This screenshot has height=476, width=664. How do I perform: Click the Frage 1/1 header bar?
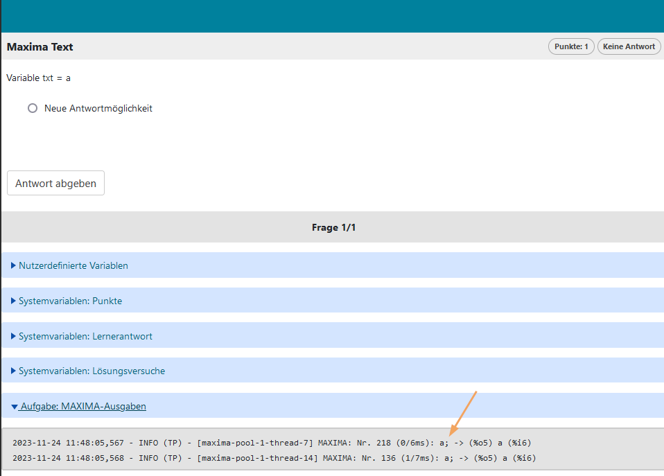(333, 227)
